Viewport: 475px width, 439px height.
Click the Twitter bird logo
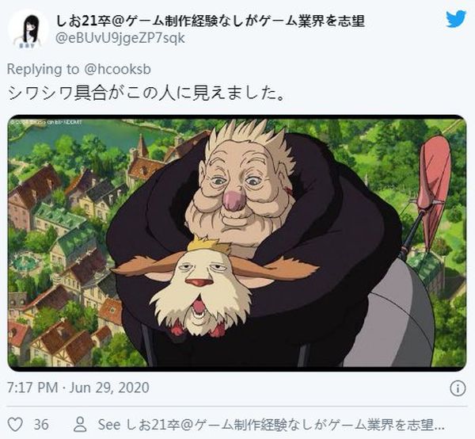[x=456, y=18]
